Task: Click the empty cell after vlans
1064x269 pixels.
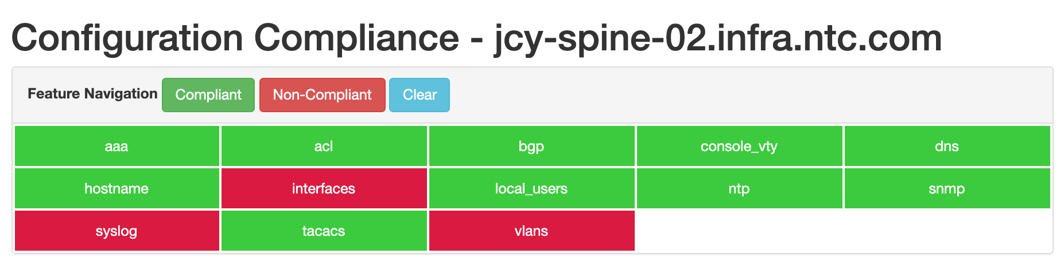Action: tap(740, 231)
